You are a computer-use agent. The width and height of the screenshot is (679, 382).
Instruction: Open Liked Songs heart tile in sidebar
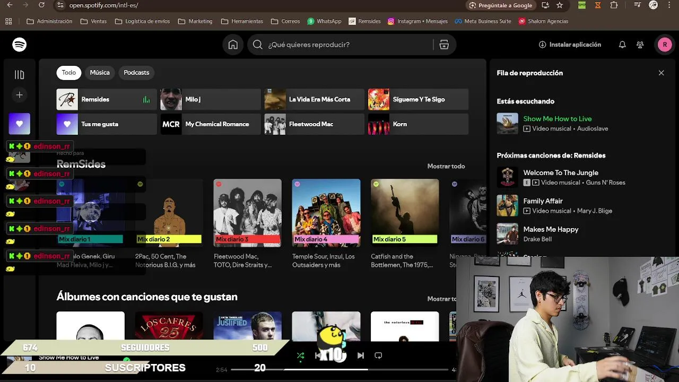click(20, 124)
